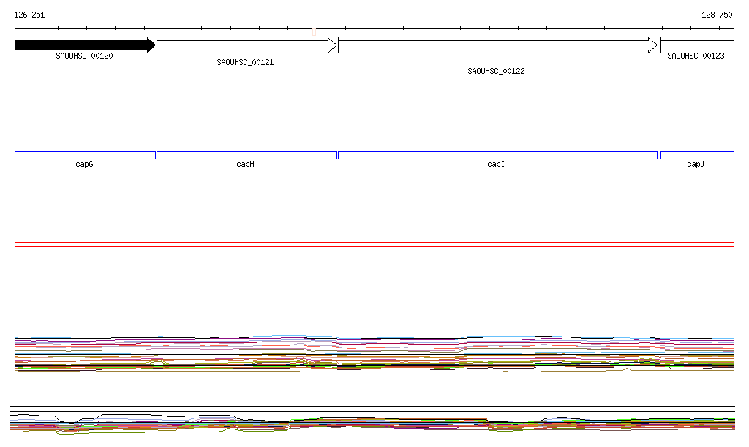Click the capJ gene name label

(696, 165)
